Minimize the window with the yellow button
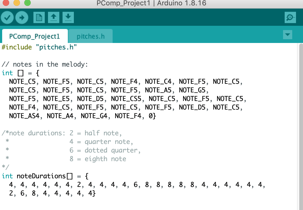This screenshot has height=210, width=303. pos(16,3)
